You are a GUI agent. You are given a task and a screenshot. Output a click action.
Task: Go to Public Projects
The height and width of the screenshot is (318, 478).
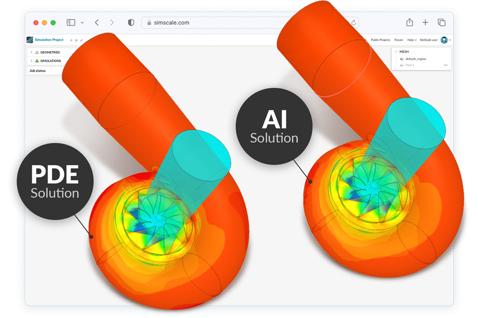coord(380,40)
